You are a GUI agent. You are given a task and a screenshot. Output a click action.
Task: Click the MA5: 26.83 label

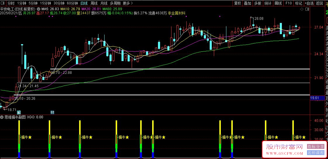click(x=51, y=9)
